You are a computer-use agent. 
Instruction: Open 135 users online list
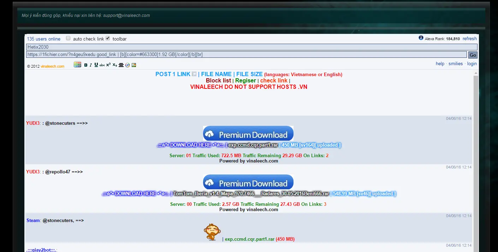point(43,39)
